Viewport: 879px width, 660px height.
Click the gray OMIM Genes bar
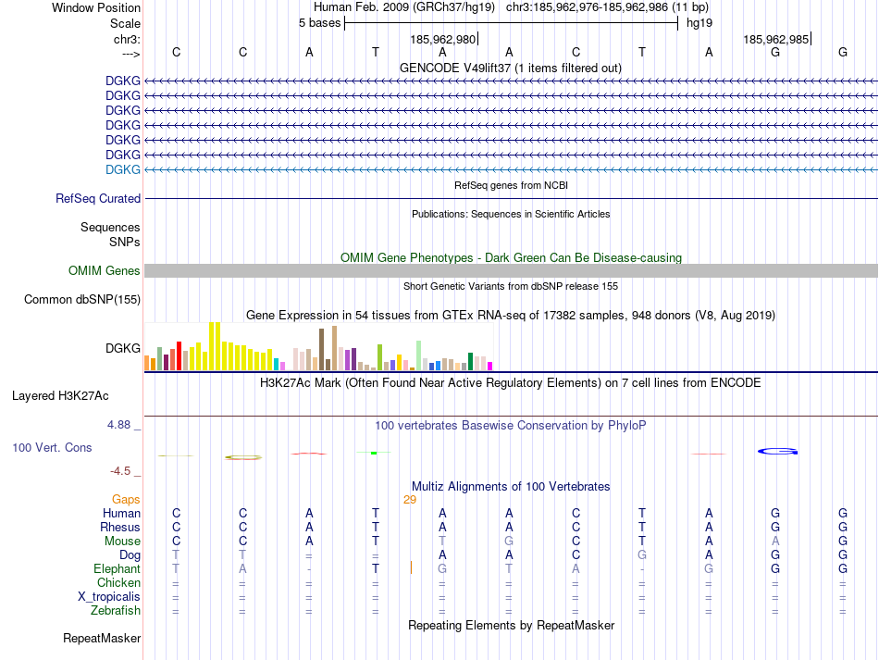click(511, 271)
